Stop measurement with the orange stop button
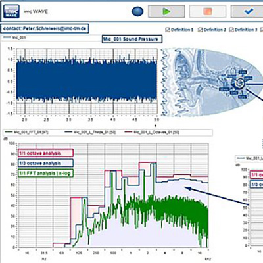The height and width of the screenshot is (263, 263). 207,11
